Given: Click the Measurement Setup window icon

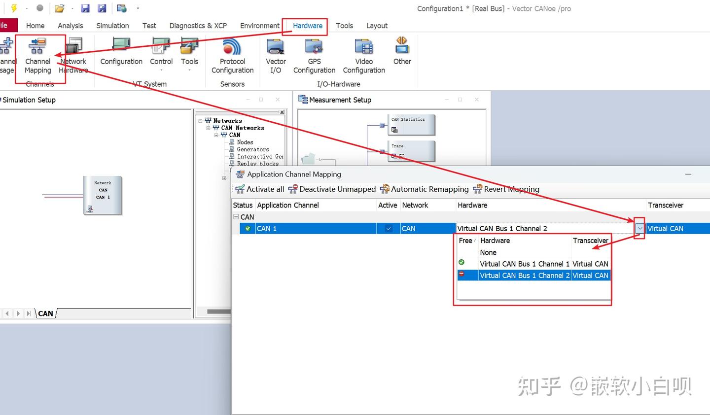Looking at the screenshot, I should pos(303,100).
